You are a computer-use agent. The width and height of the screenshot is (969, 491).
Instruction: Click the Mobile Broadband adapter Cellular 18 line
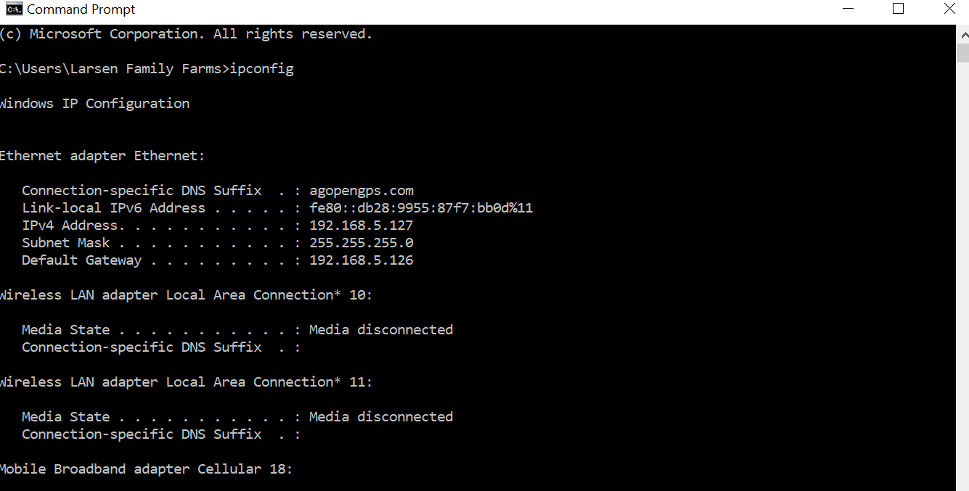click(146, 469)
